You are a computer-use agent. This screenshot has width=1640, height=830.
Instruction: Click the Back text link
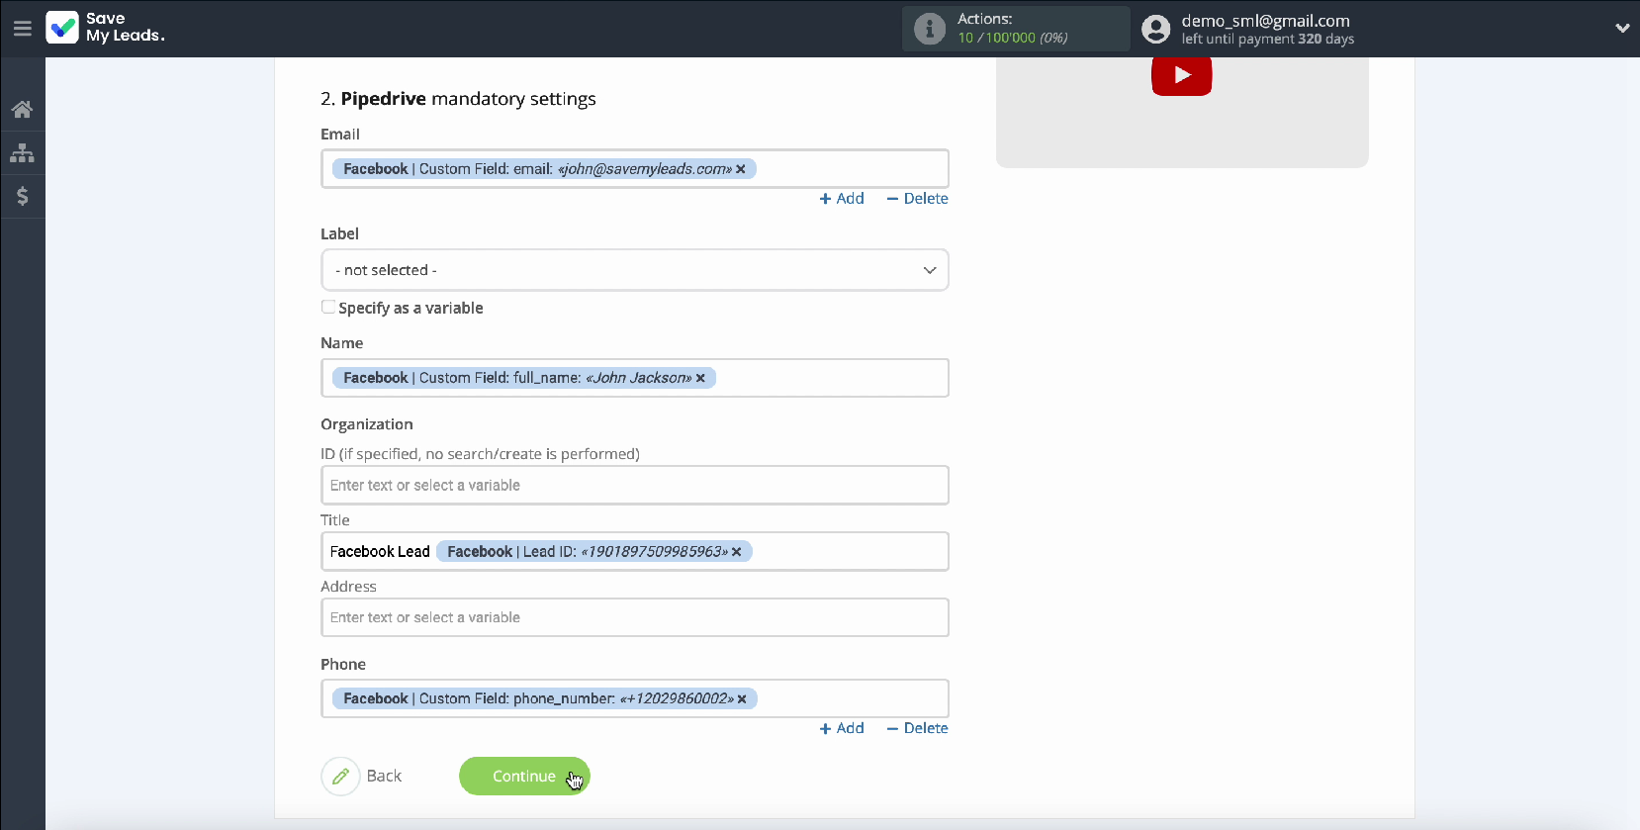[384, 777]
